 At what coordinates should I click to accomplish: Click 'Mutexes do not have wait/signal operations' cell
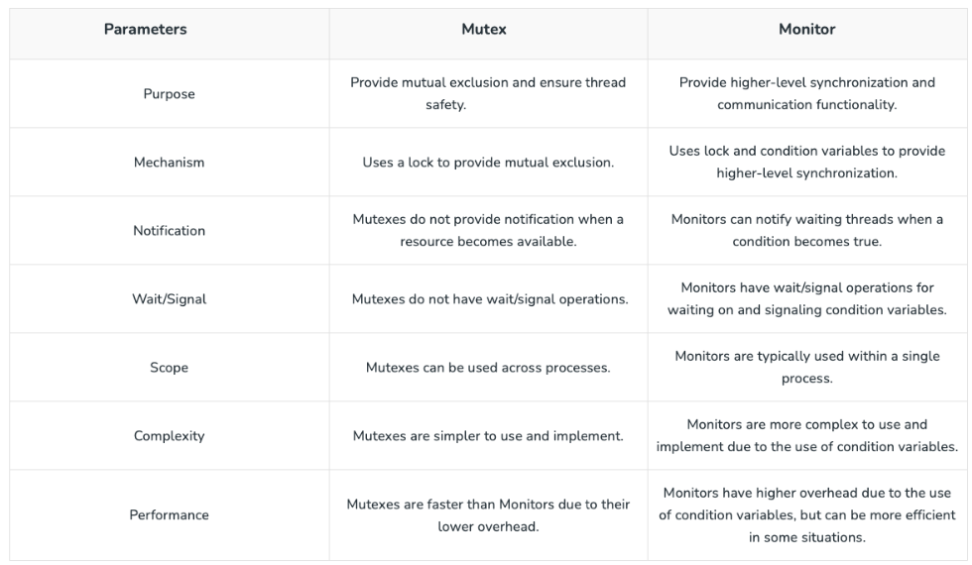click(490, 299)
